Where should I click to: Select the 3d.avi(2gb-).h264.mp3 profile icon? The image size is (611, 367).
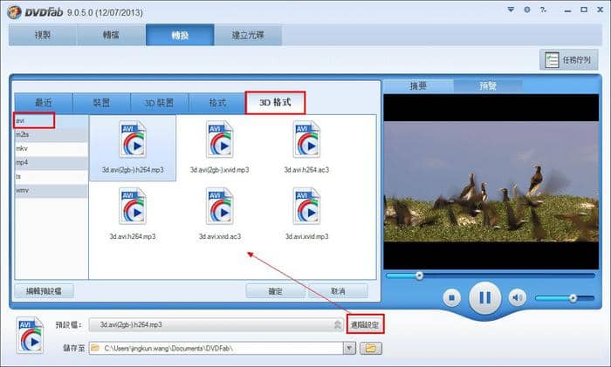[x=133, y=139]
